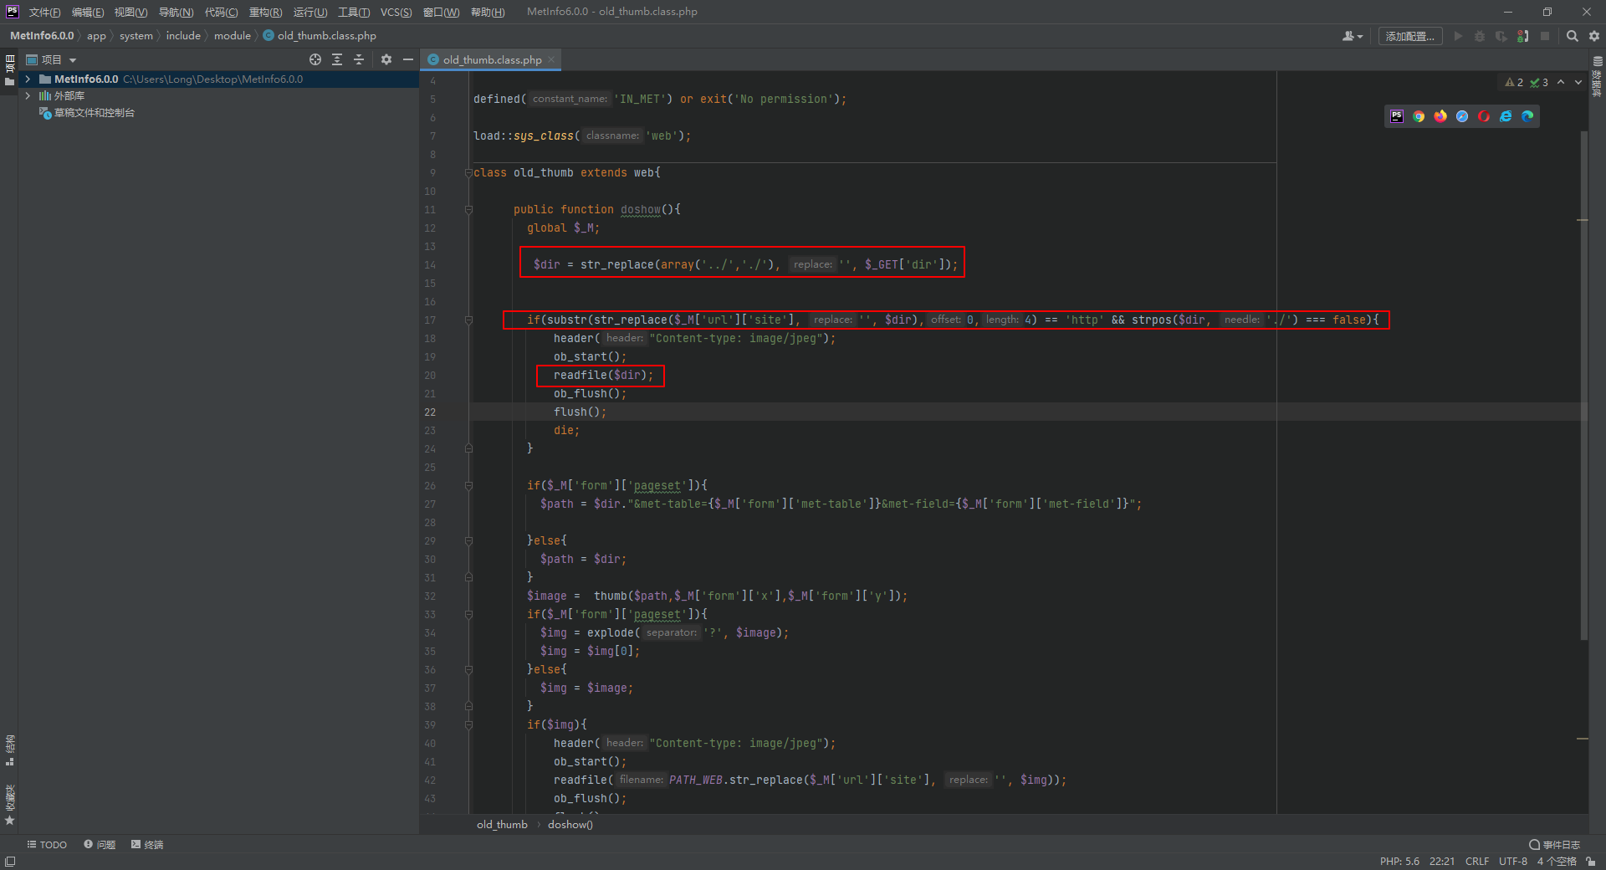This screenshot has height=870, width=1606.
Task: Open the 问题 (Problems) tool window
Action: pos(100,845)
